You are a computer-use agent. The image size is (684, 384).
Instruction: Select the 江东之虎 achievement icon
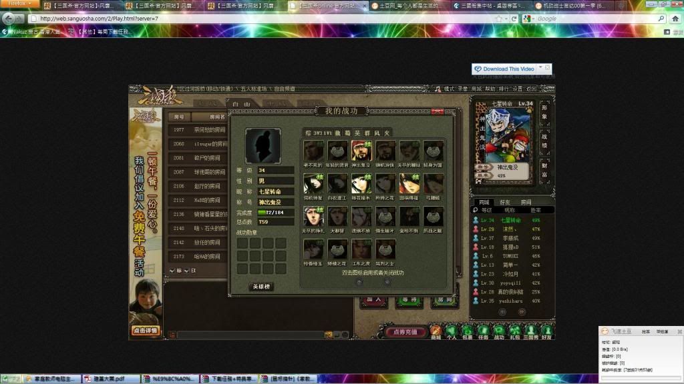click(361, 249)
